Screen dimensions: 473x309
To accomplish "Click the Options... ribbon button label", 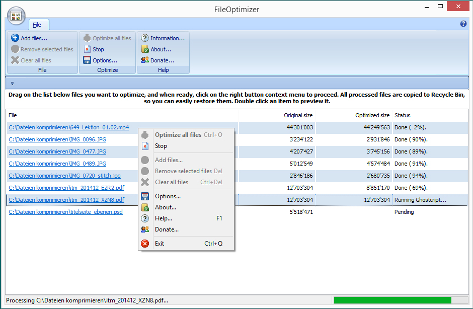I will pos(105,60).
